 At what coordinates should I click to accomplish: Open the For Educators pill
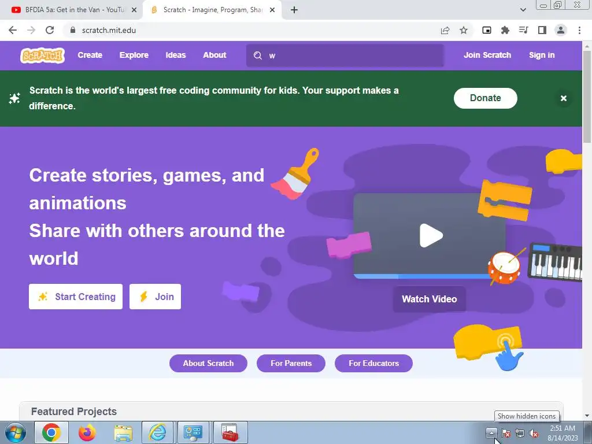374,363
